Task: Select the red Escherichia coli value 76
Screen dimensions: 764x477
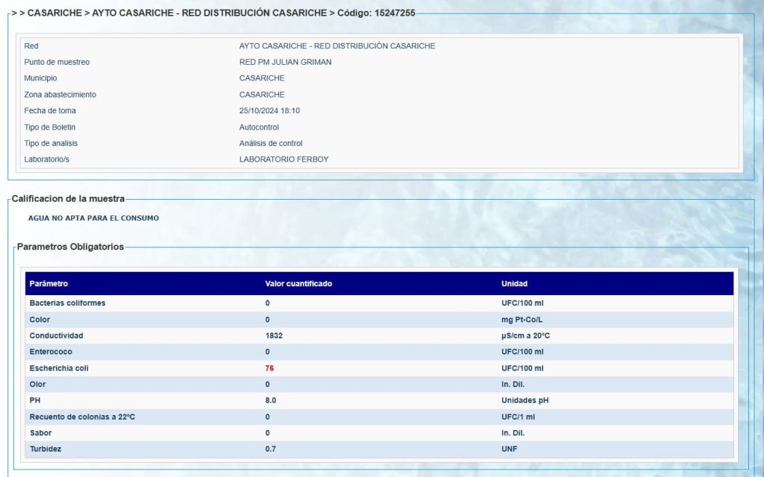Action: click(x=269, y=368)
